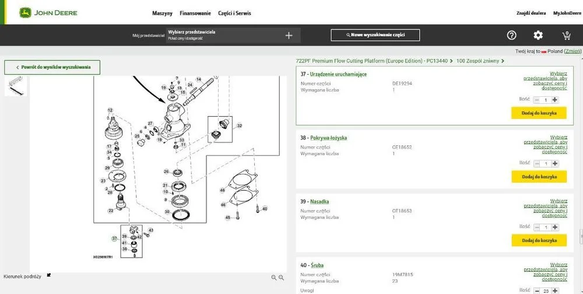The width and height of the screenshot is (583, 294).
Task: Select the diagram thumbnail in sidebar
Action: [16, 86]
